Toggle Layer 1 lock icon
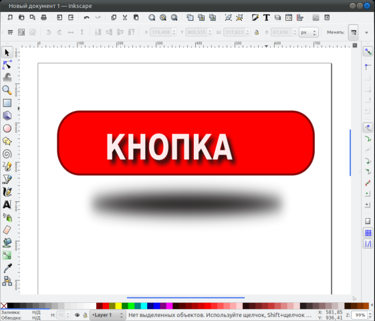This screenshot has width=375, height=321. (x=85, y=315)
